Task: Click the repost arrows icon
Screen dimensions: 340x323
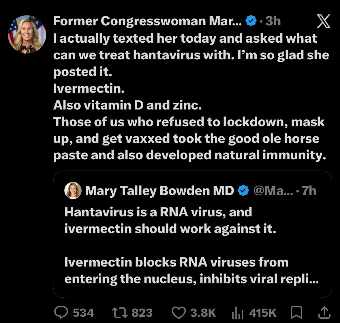Action: [120, 313]
